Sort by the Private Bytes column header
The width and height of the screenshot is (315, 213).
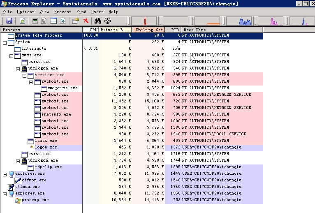(x=116, y=30)
